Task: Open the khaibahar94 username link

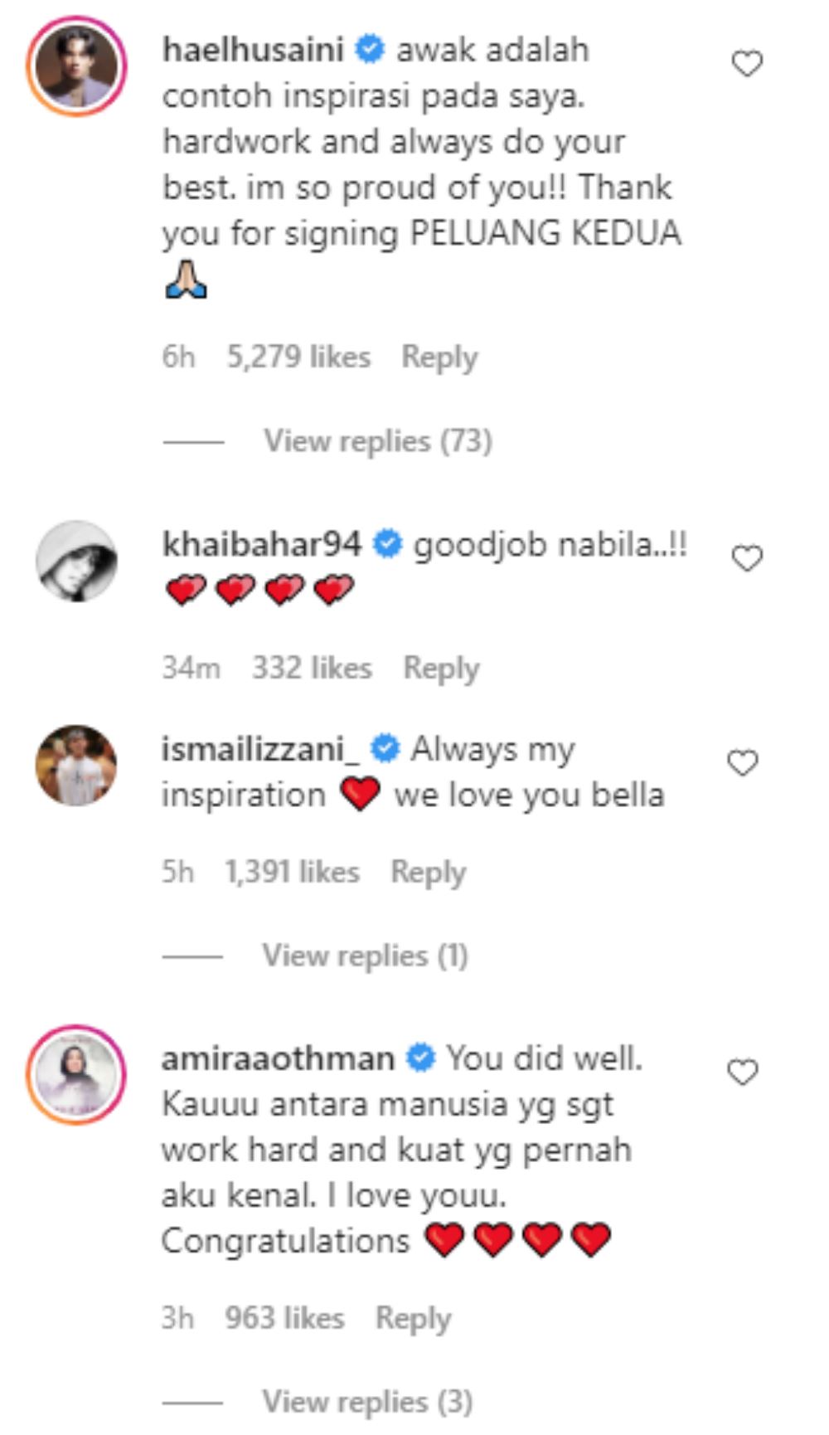Action: (262, 545)
